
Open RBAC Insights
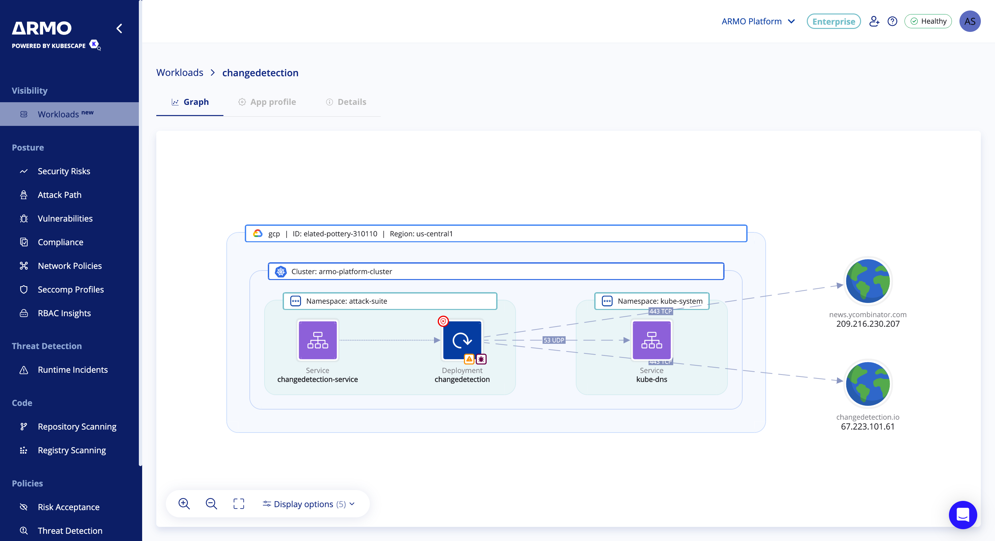(x=64, y=313)
